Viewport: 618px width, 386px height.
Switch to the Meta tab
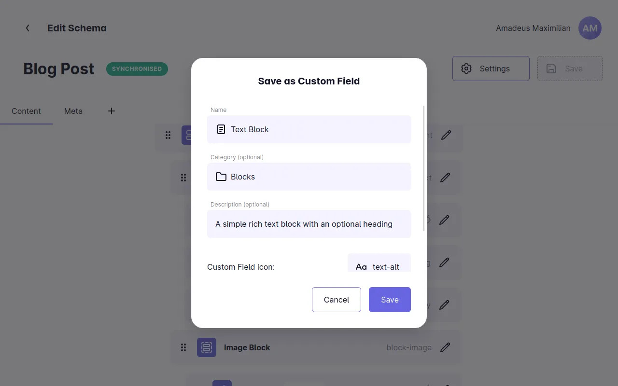[x=73, y=111]
